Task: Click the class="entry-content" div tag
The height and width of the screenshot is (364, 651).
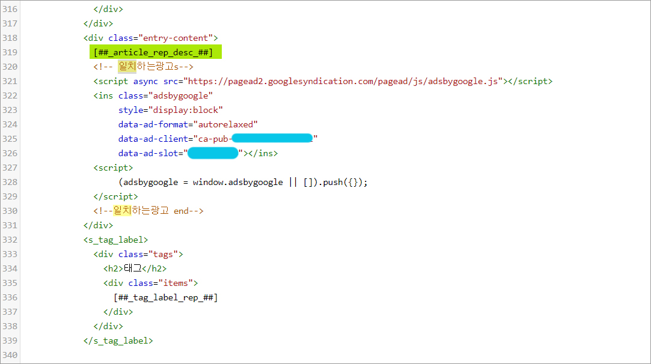Action: pos(151,38)
